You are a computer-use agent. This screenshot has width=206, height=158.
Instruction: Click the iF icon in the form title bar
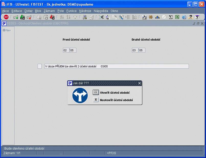pos(4,23)
